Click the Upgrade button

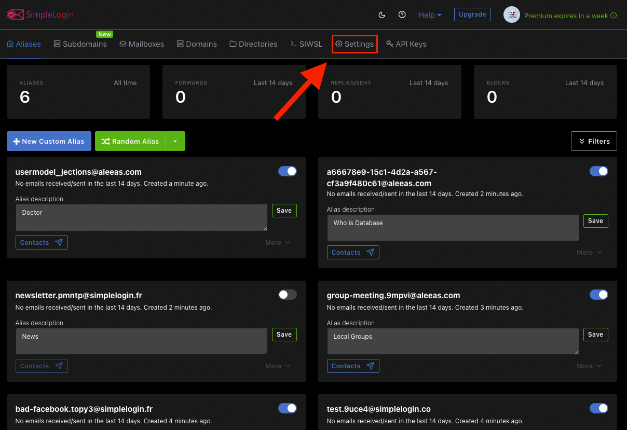click(472, 15)
